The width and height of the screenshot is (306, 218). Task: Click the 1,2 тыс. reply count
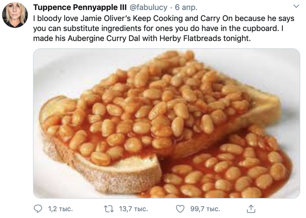point(61,209)
